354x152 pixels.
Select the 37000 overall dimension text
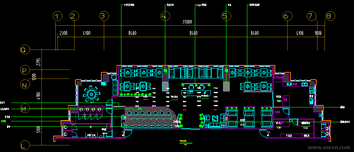coord(187,22)
